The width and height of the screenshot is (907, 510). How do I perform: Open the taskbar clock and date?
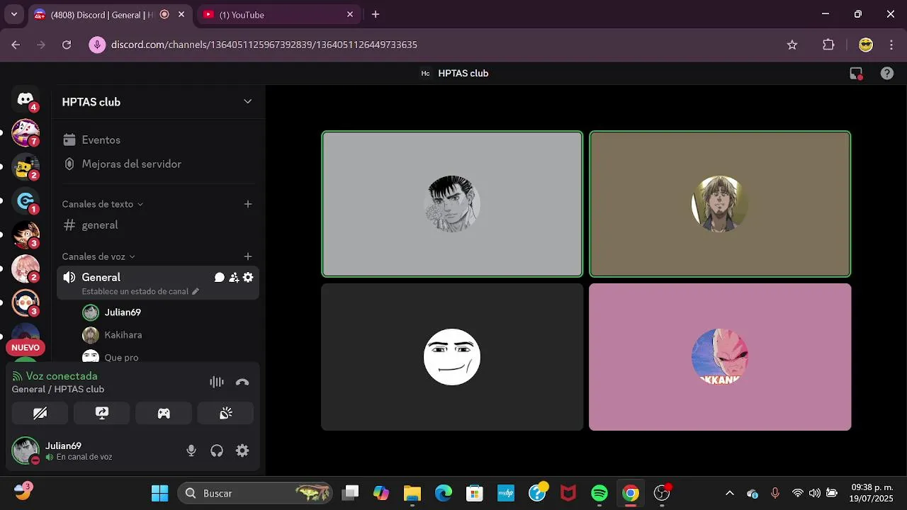click(872, 493)
